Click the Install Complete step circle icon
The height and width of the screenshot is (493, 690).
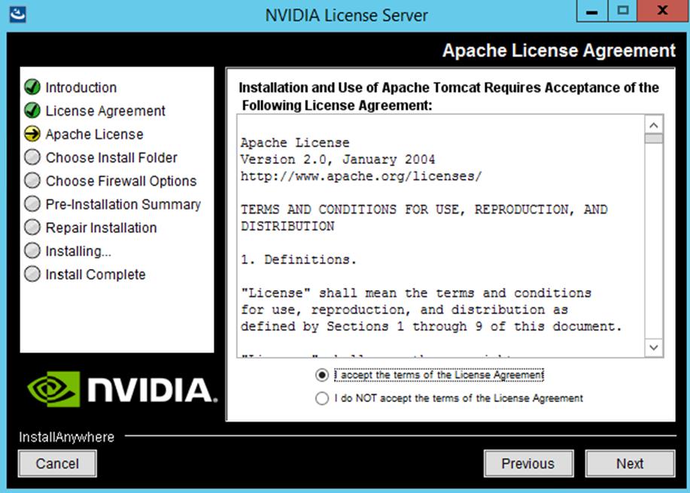pos(32,274)
